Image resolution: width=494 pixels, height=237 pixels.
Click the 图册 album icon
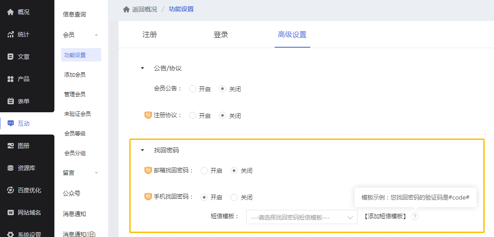tap(11, 146)
